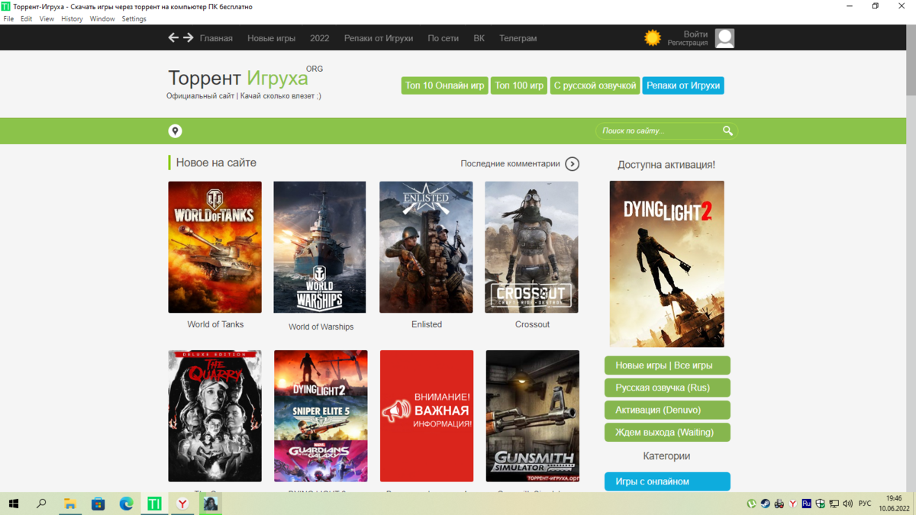Open World of Warships cover
Image resolution: width=916 pixels, height=515 pixels.
[320, 247]
